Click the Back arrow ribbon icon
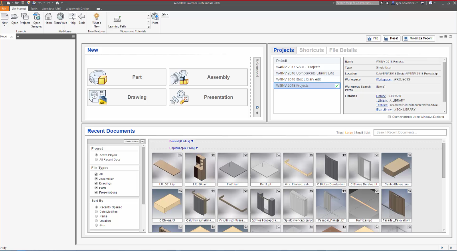Viewport: 457px width, 251px height. click(x=81, y=17)
